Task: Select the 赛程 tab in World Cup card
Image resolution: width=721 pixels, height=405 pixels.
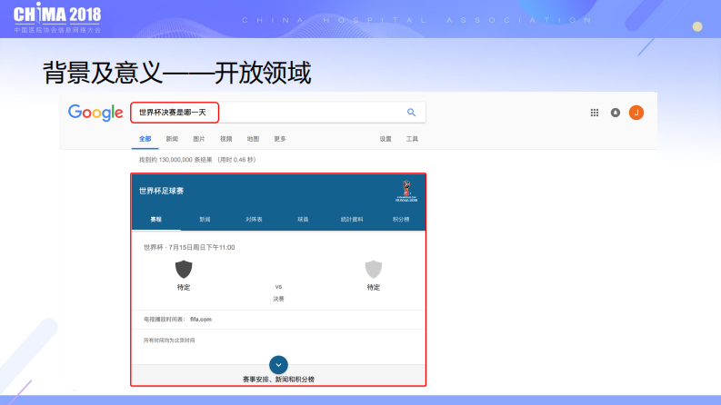Action: click(155, 220)
